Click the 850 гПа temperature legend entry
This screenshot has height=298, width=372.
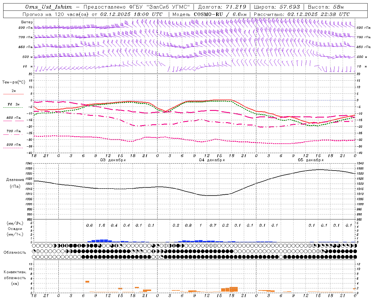click(14, 118)
